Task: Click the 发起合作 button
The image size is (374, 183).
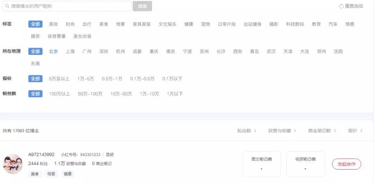Action: tap(347, 164)
